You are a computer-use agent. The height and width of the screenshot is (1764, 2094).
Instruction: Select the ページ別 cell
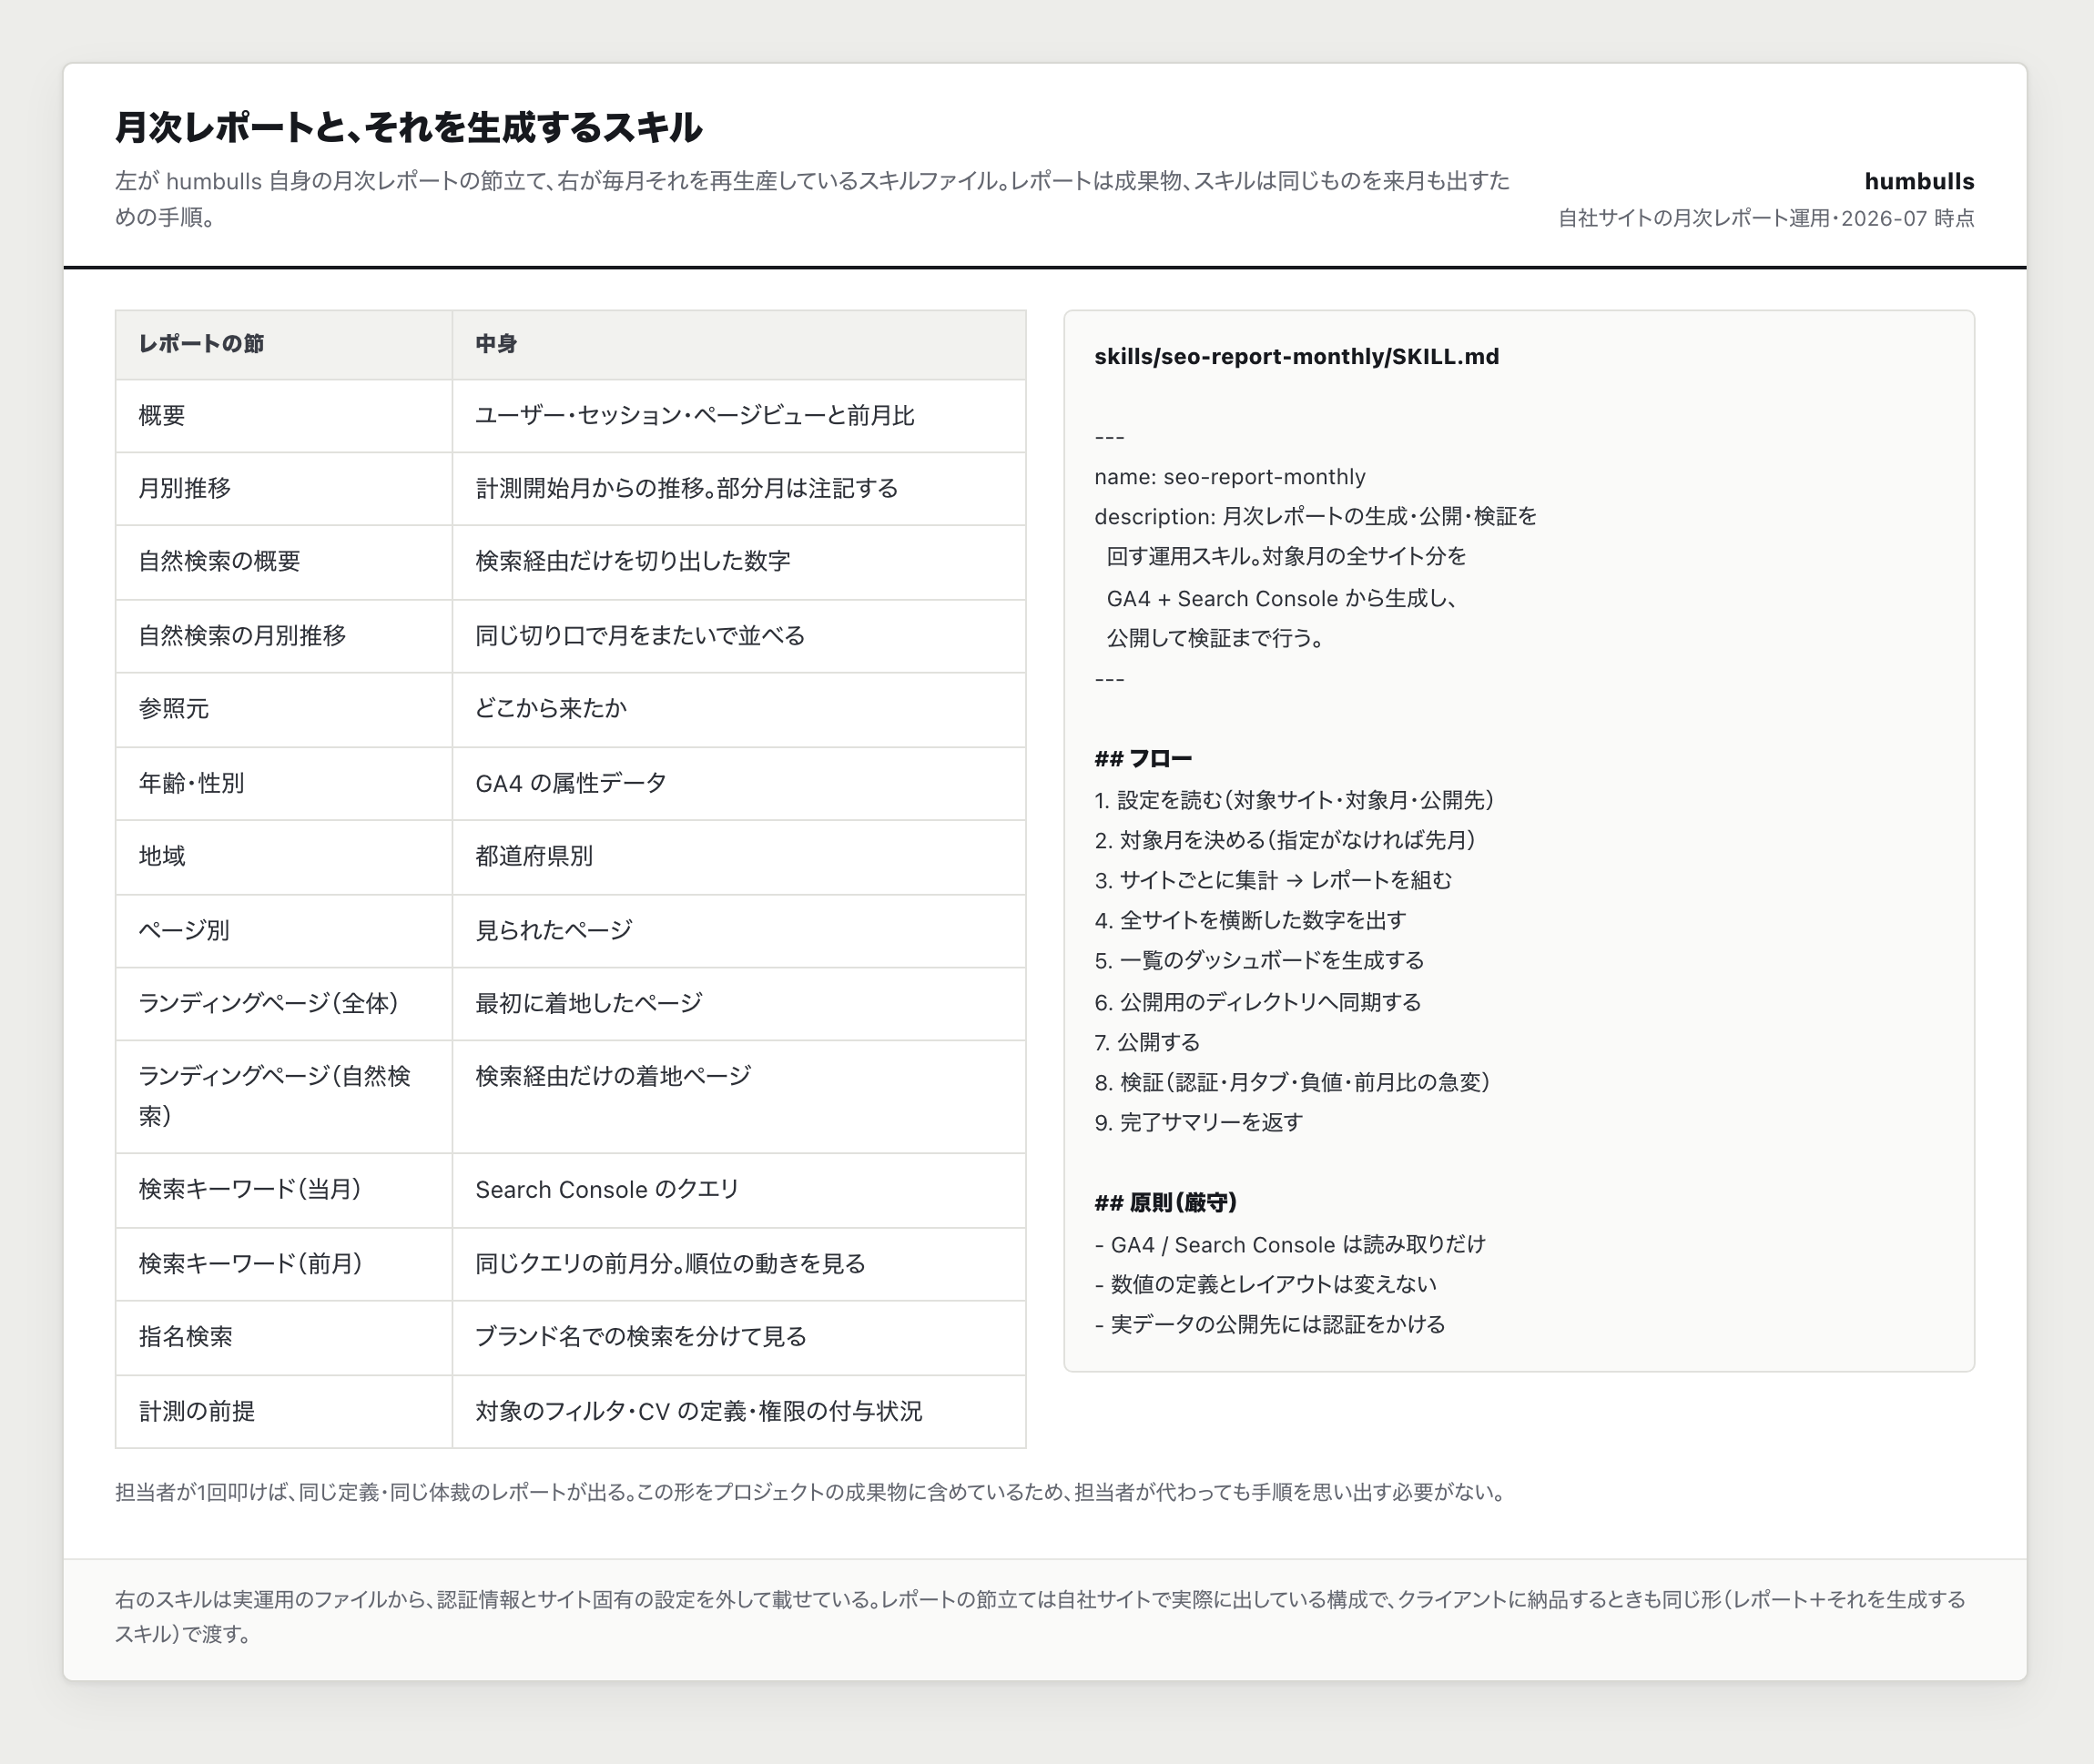(284, 931)
